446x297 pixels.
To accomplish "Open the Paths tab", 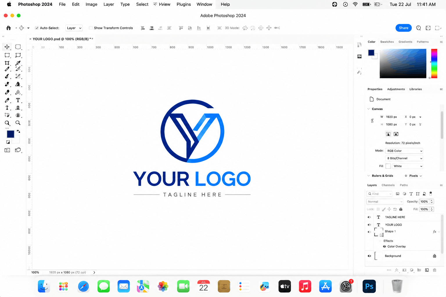I will pyautogui.click(x=404, y=185).
